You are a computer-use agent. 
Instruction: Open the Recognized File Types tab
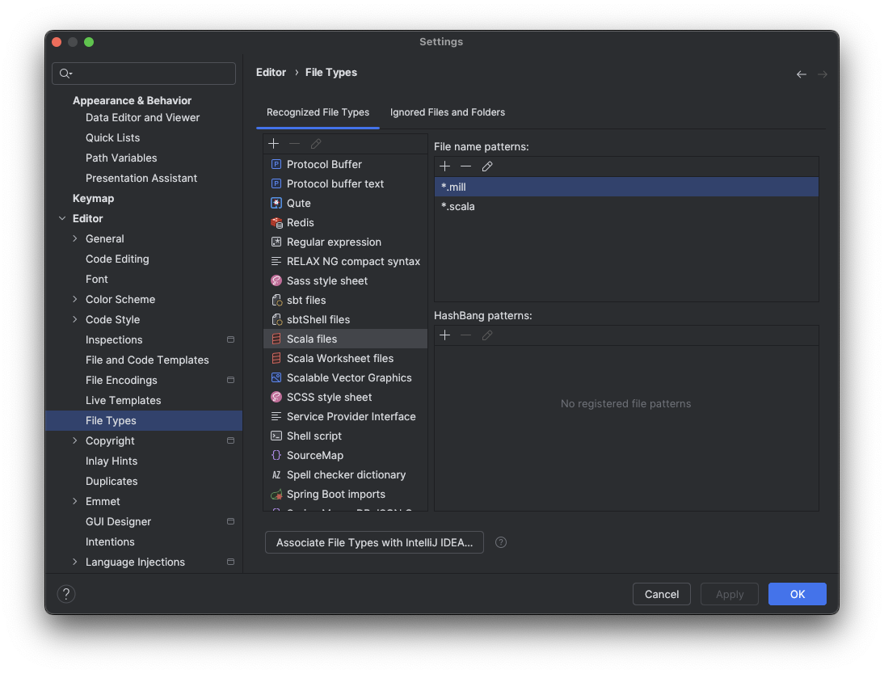pos(318,112)
